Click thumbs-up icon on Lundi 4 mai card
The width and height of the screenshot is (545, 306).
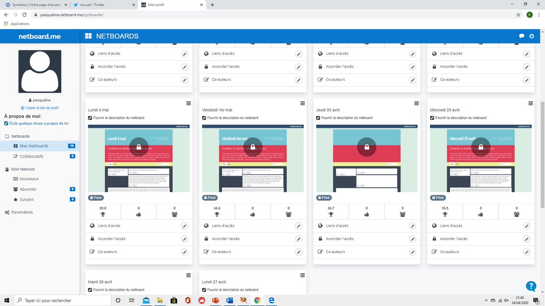tap(139, 214)
